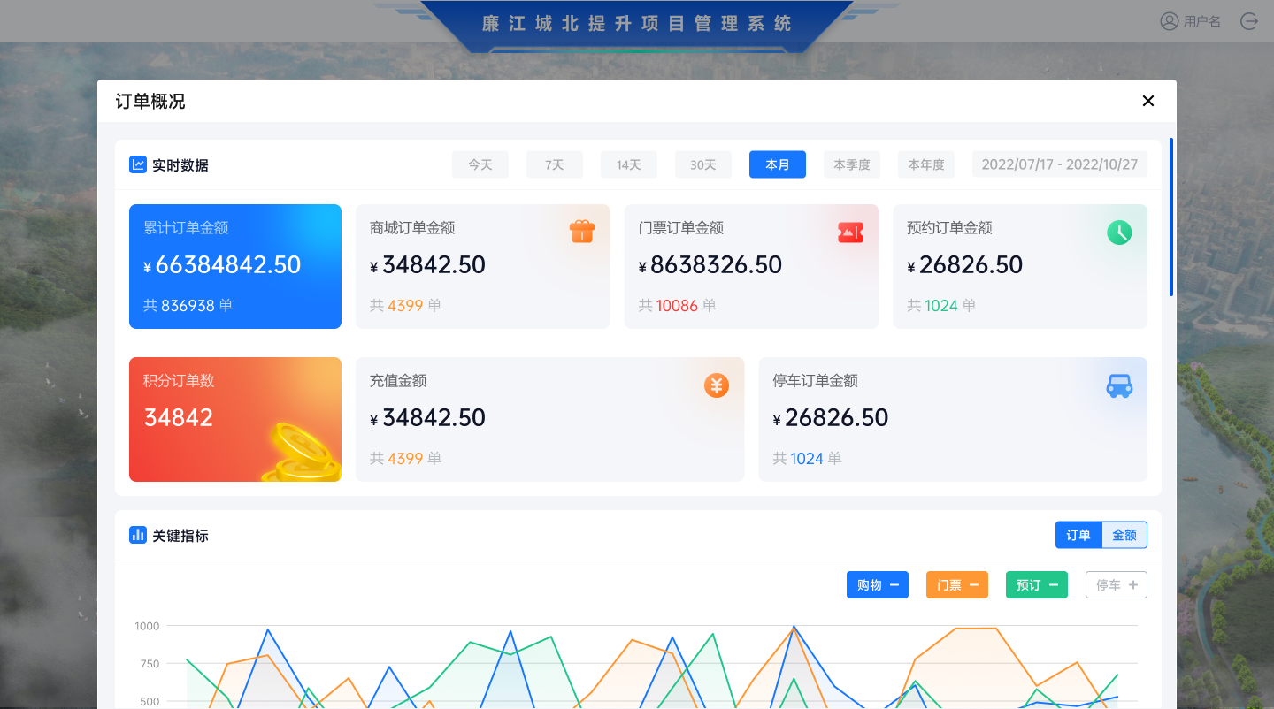The image size is (1274, 709).
Task: Toggle off the 门票 chart series
Action: pyautogui.click(x=956, y=585)
